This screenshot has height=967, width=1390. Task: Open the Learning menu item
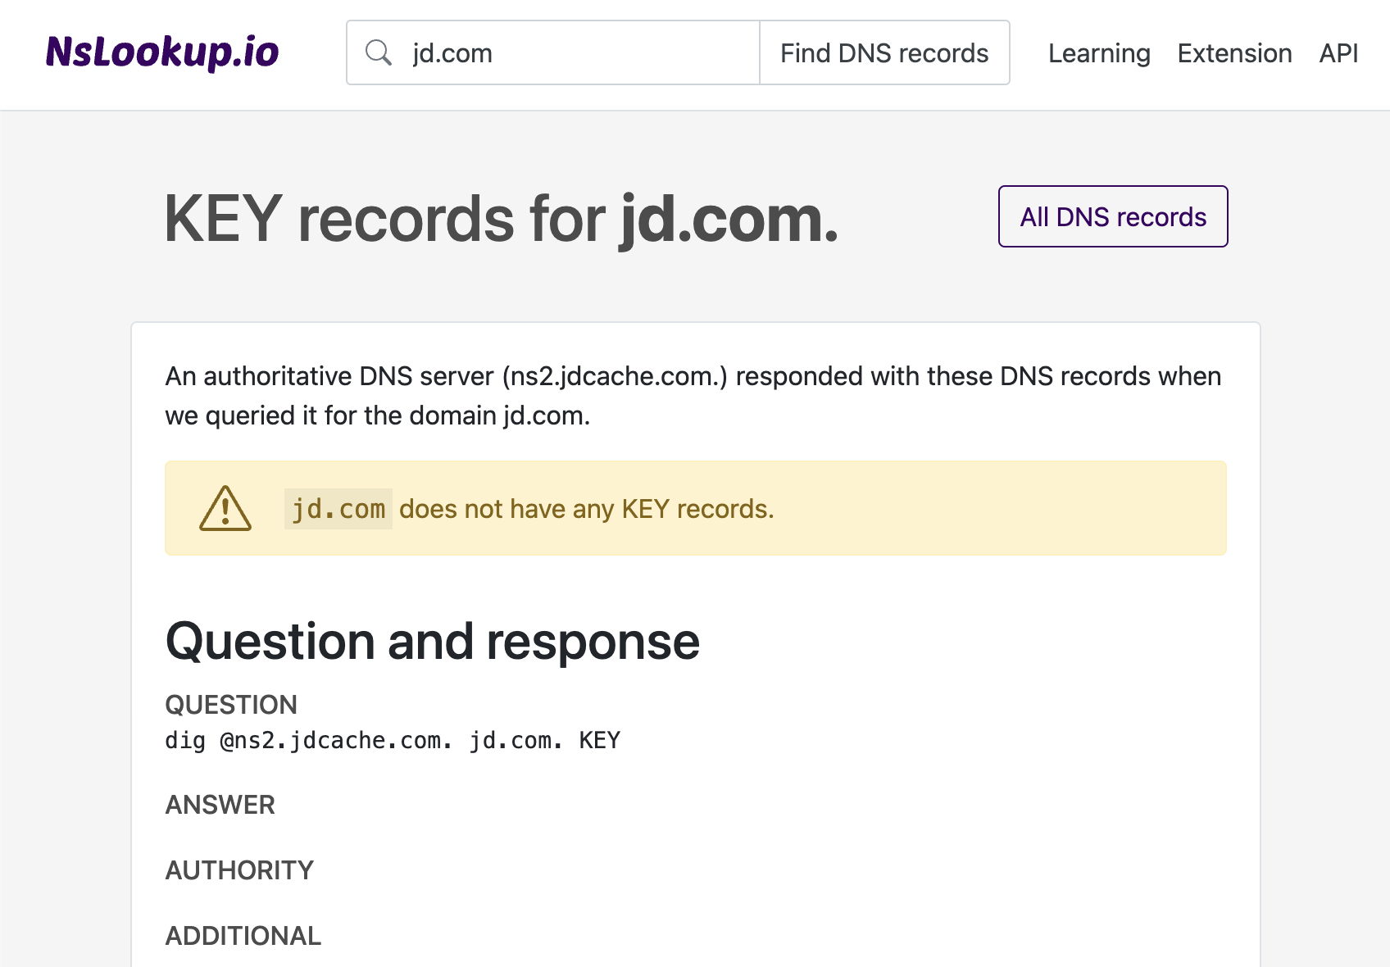point(1098,52)
